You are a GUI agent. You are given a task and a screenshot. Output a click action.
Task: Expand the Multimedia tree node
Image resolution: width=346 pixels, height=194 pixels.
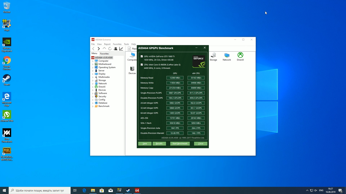click(93, 77)
